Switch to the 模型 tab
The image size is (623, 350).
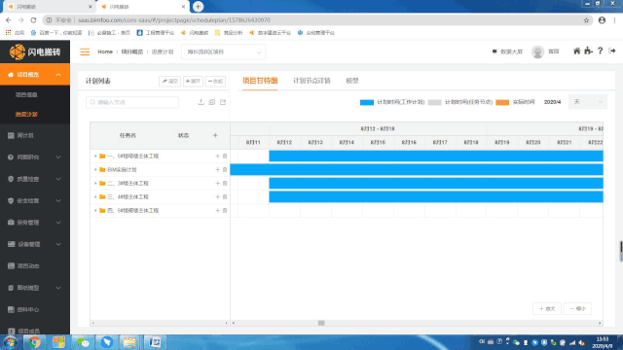[x=352, y=81]
